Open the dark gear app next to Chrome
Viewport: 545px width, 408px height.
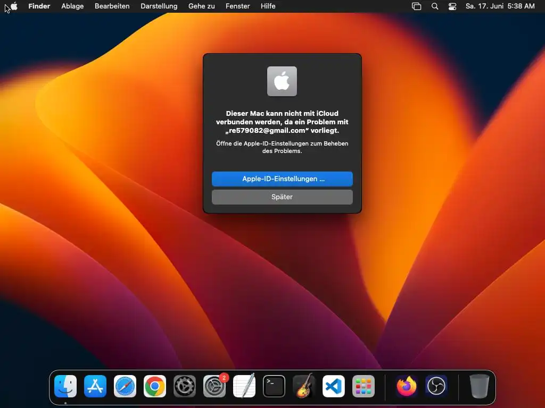click(x=185, y=386)
